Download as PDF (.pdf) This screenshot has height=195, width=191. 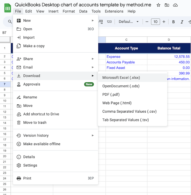pos(132,95)
